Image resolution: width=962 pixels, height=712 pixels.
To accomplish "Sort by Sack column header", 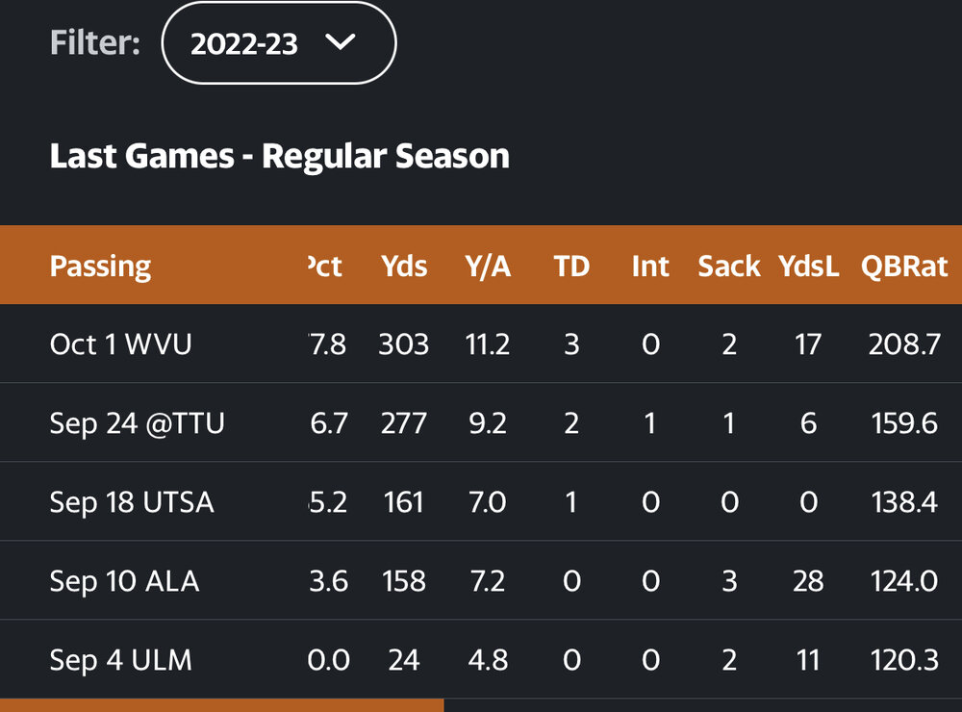I will pyautogui.click(x=729, y=266).
